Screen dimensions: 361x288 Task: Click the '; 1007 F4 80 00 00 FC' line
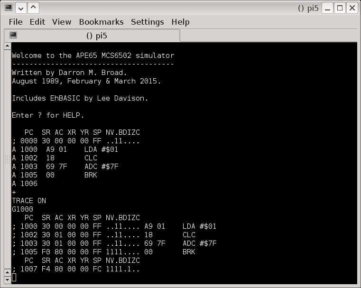tap(76, 269)
